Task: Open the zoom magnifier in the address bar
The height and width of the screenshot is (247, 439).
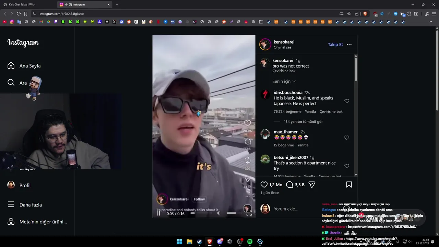Action: tap(349, 14)
